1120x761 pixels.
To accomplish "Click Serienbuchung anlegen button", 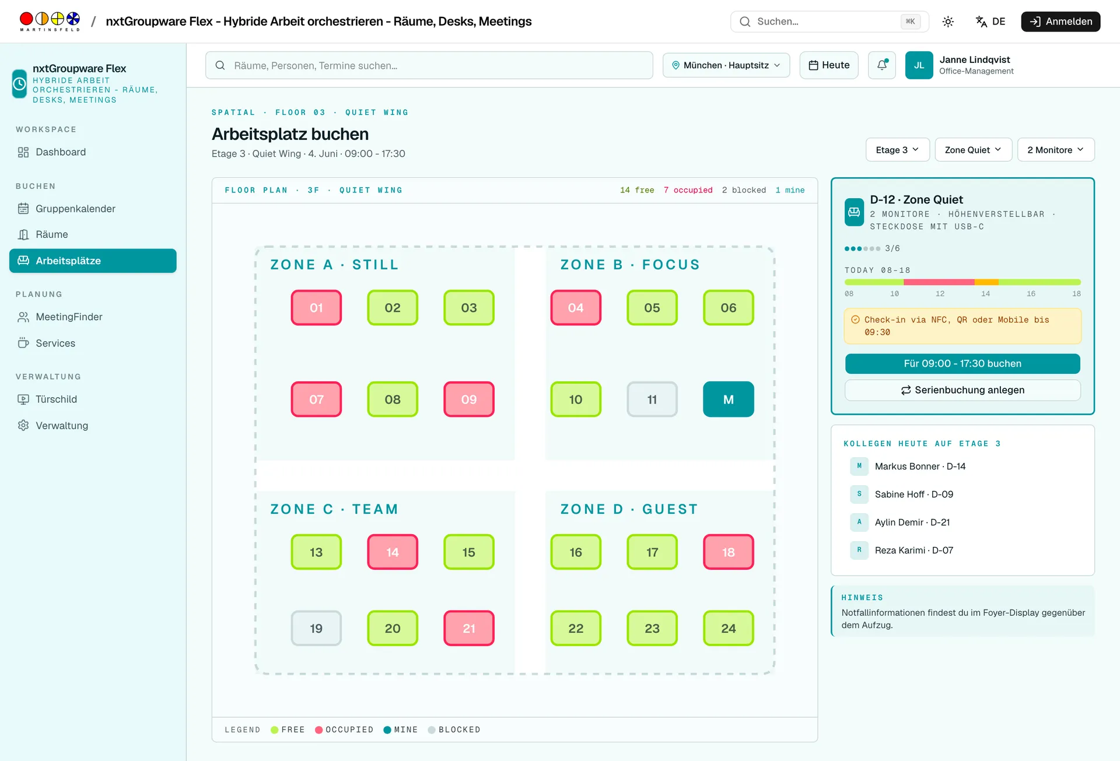I will click(x=963, y=390).
